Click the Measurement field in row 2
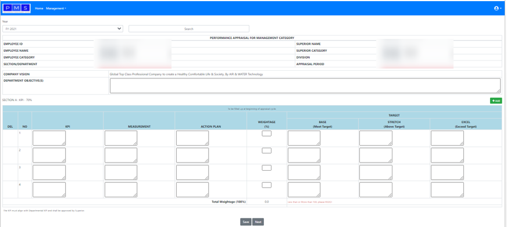 coord(121,156)
